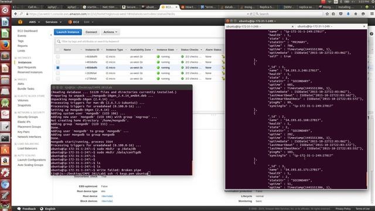Image resolution: width=375 pixels, height=211 pixels.
Task: Select checkbox for fifth instance row
Action: [57, 79]
